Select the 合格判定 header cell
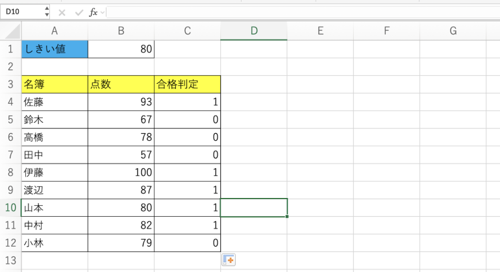Screen dimensions: 500x272 click(187, 84)
